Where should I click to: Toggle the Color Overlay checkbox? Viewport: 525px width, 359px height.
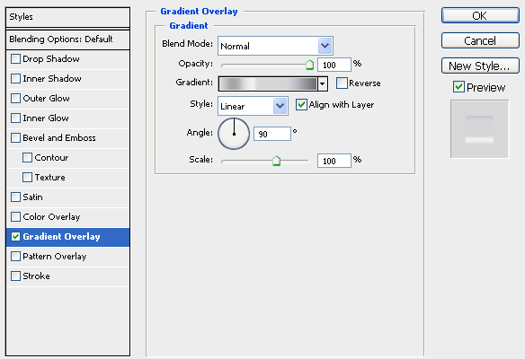[16, 216]
